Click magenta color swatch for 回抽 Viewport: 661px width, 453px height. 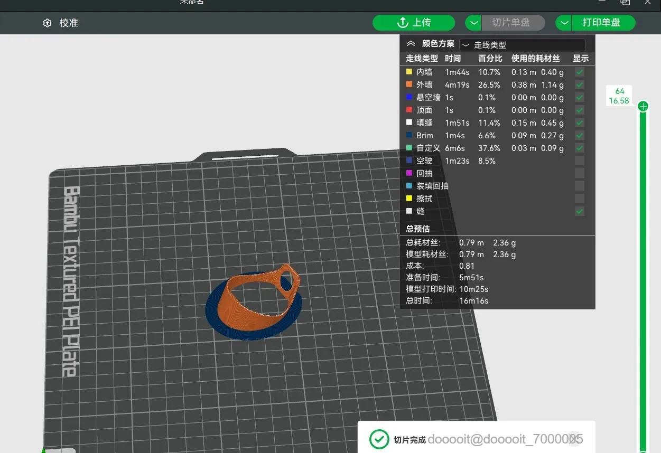pos(409,173)
